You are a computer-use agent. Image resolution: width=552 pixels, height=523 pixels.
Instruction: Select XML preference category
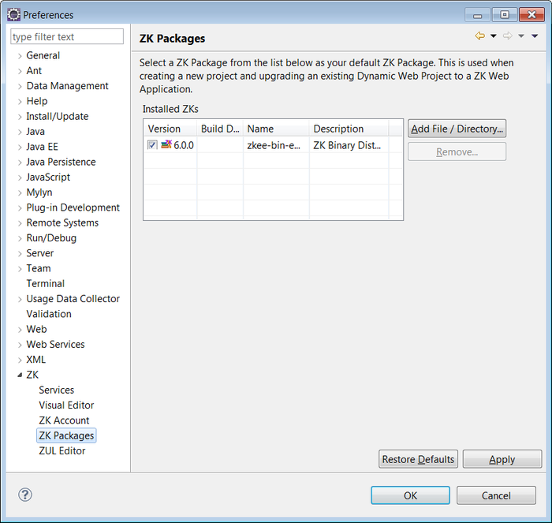pos(36,359)
